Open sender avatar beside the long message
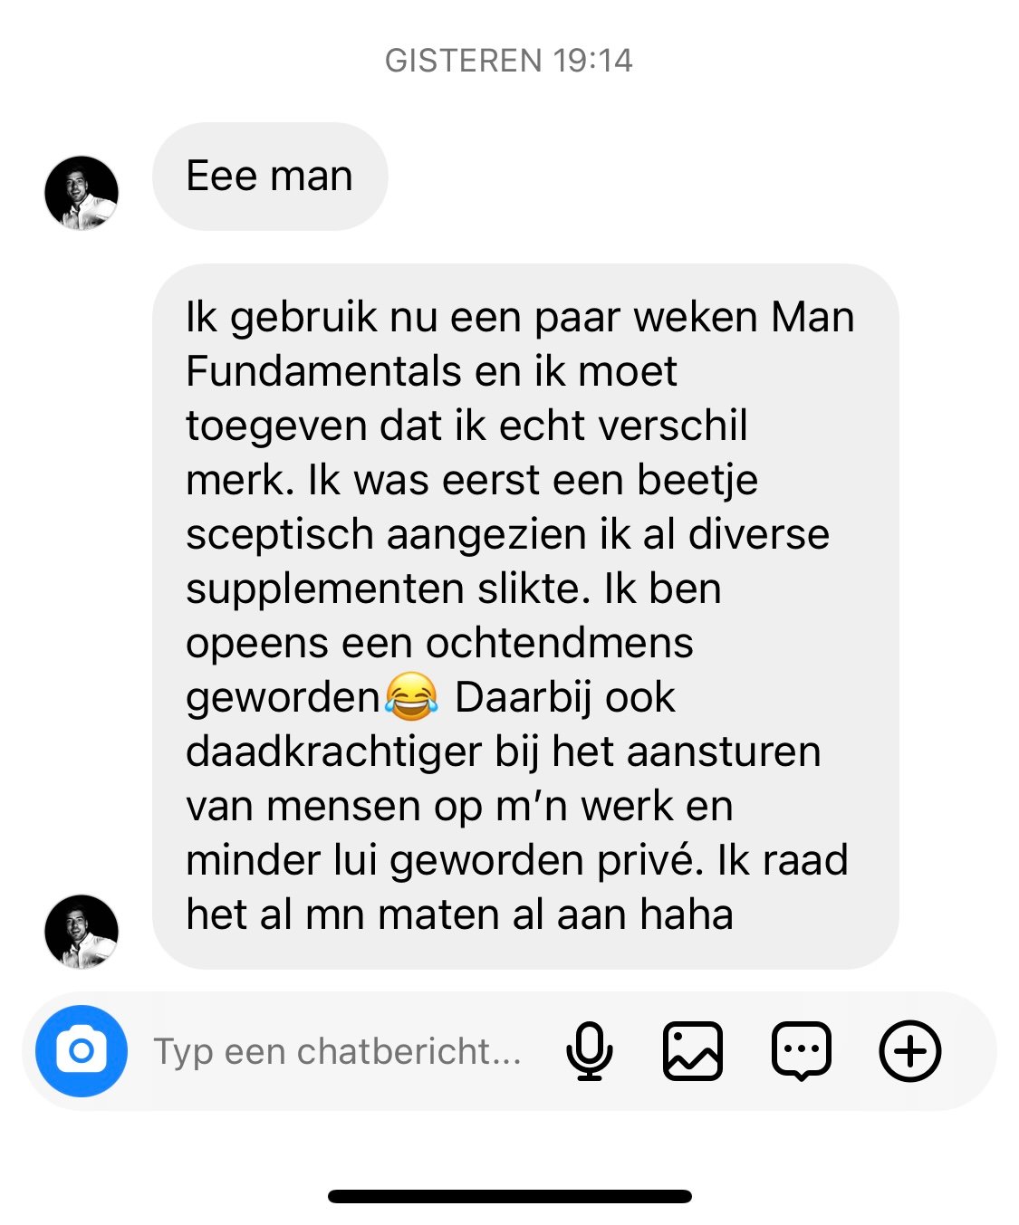 tap(82, 932)
